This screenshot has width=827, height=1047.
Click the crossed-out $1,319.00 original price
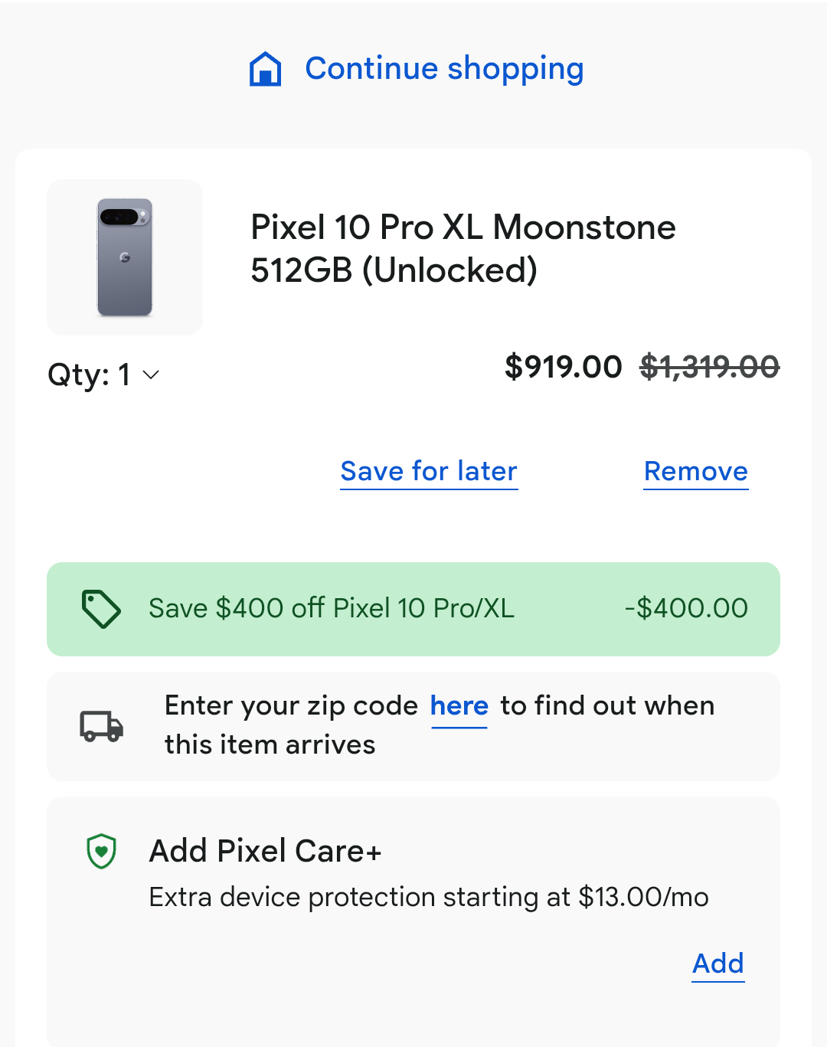tap(709, 367)
